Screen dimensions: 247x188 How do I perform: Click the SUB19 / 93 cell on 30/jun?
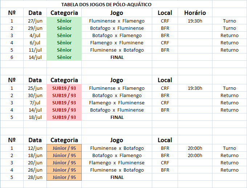64,95
